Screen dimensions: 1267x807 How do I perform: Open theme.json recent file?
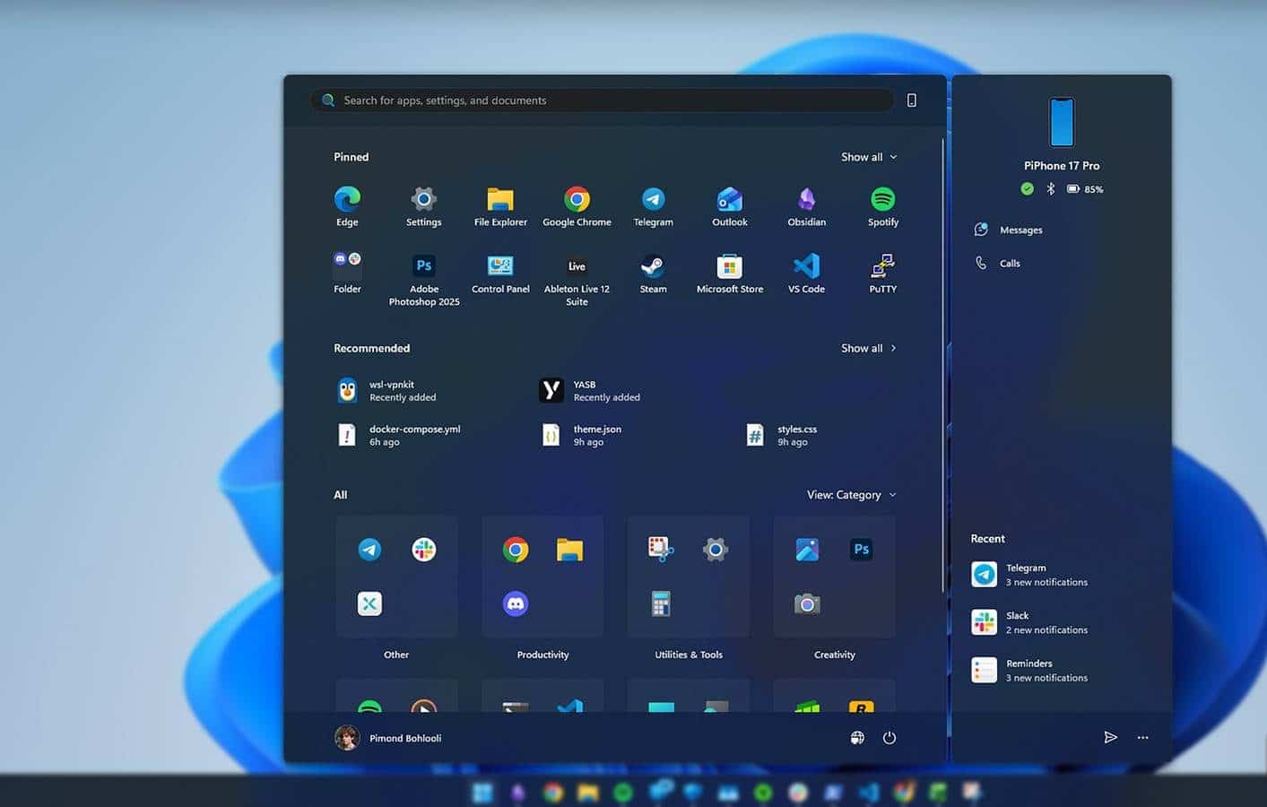[581, 436]
